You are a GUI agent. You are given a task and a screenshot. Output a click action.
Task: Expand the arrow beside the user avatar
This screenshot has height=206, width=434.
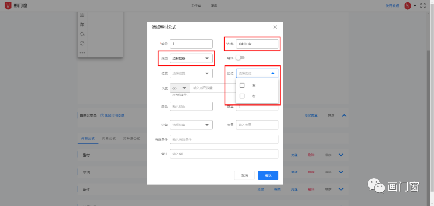coord(415,6)
